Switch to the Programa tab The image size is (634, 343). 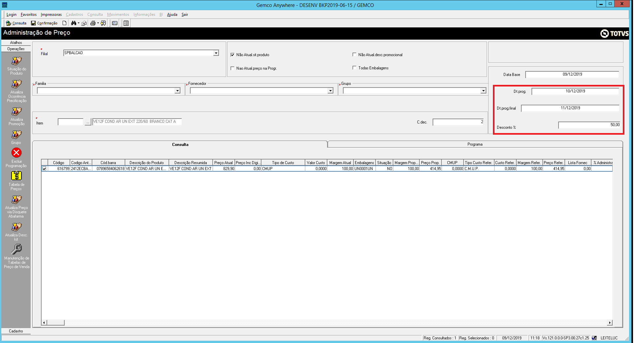[475, 144]
